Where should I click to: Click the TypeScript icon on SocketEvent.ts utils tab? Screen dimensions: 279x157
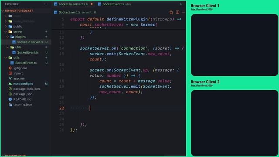(99, 4)
